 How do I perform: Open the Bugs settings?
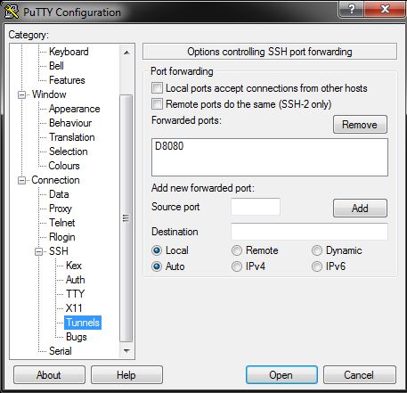click(x=77, y=337)
